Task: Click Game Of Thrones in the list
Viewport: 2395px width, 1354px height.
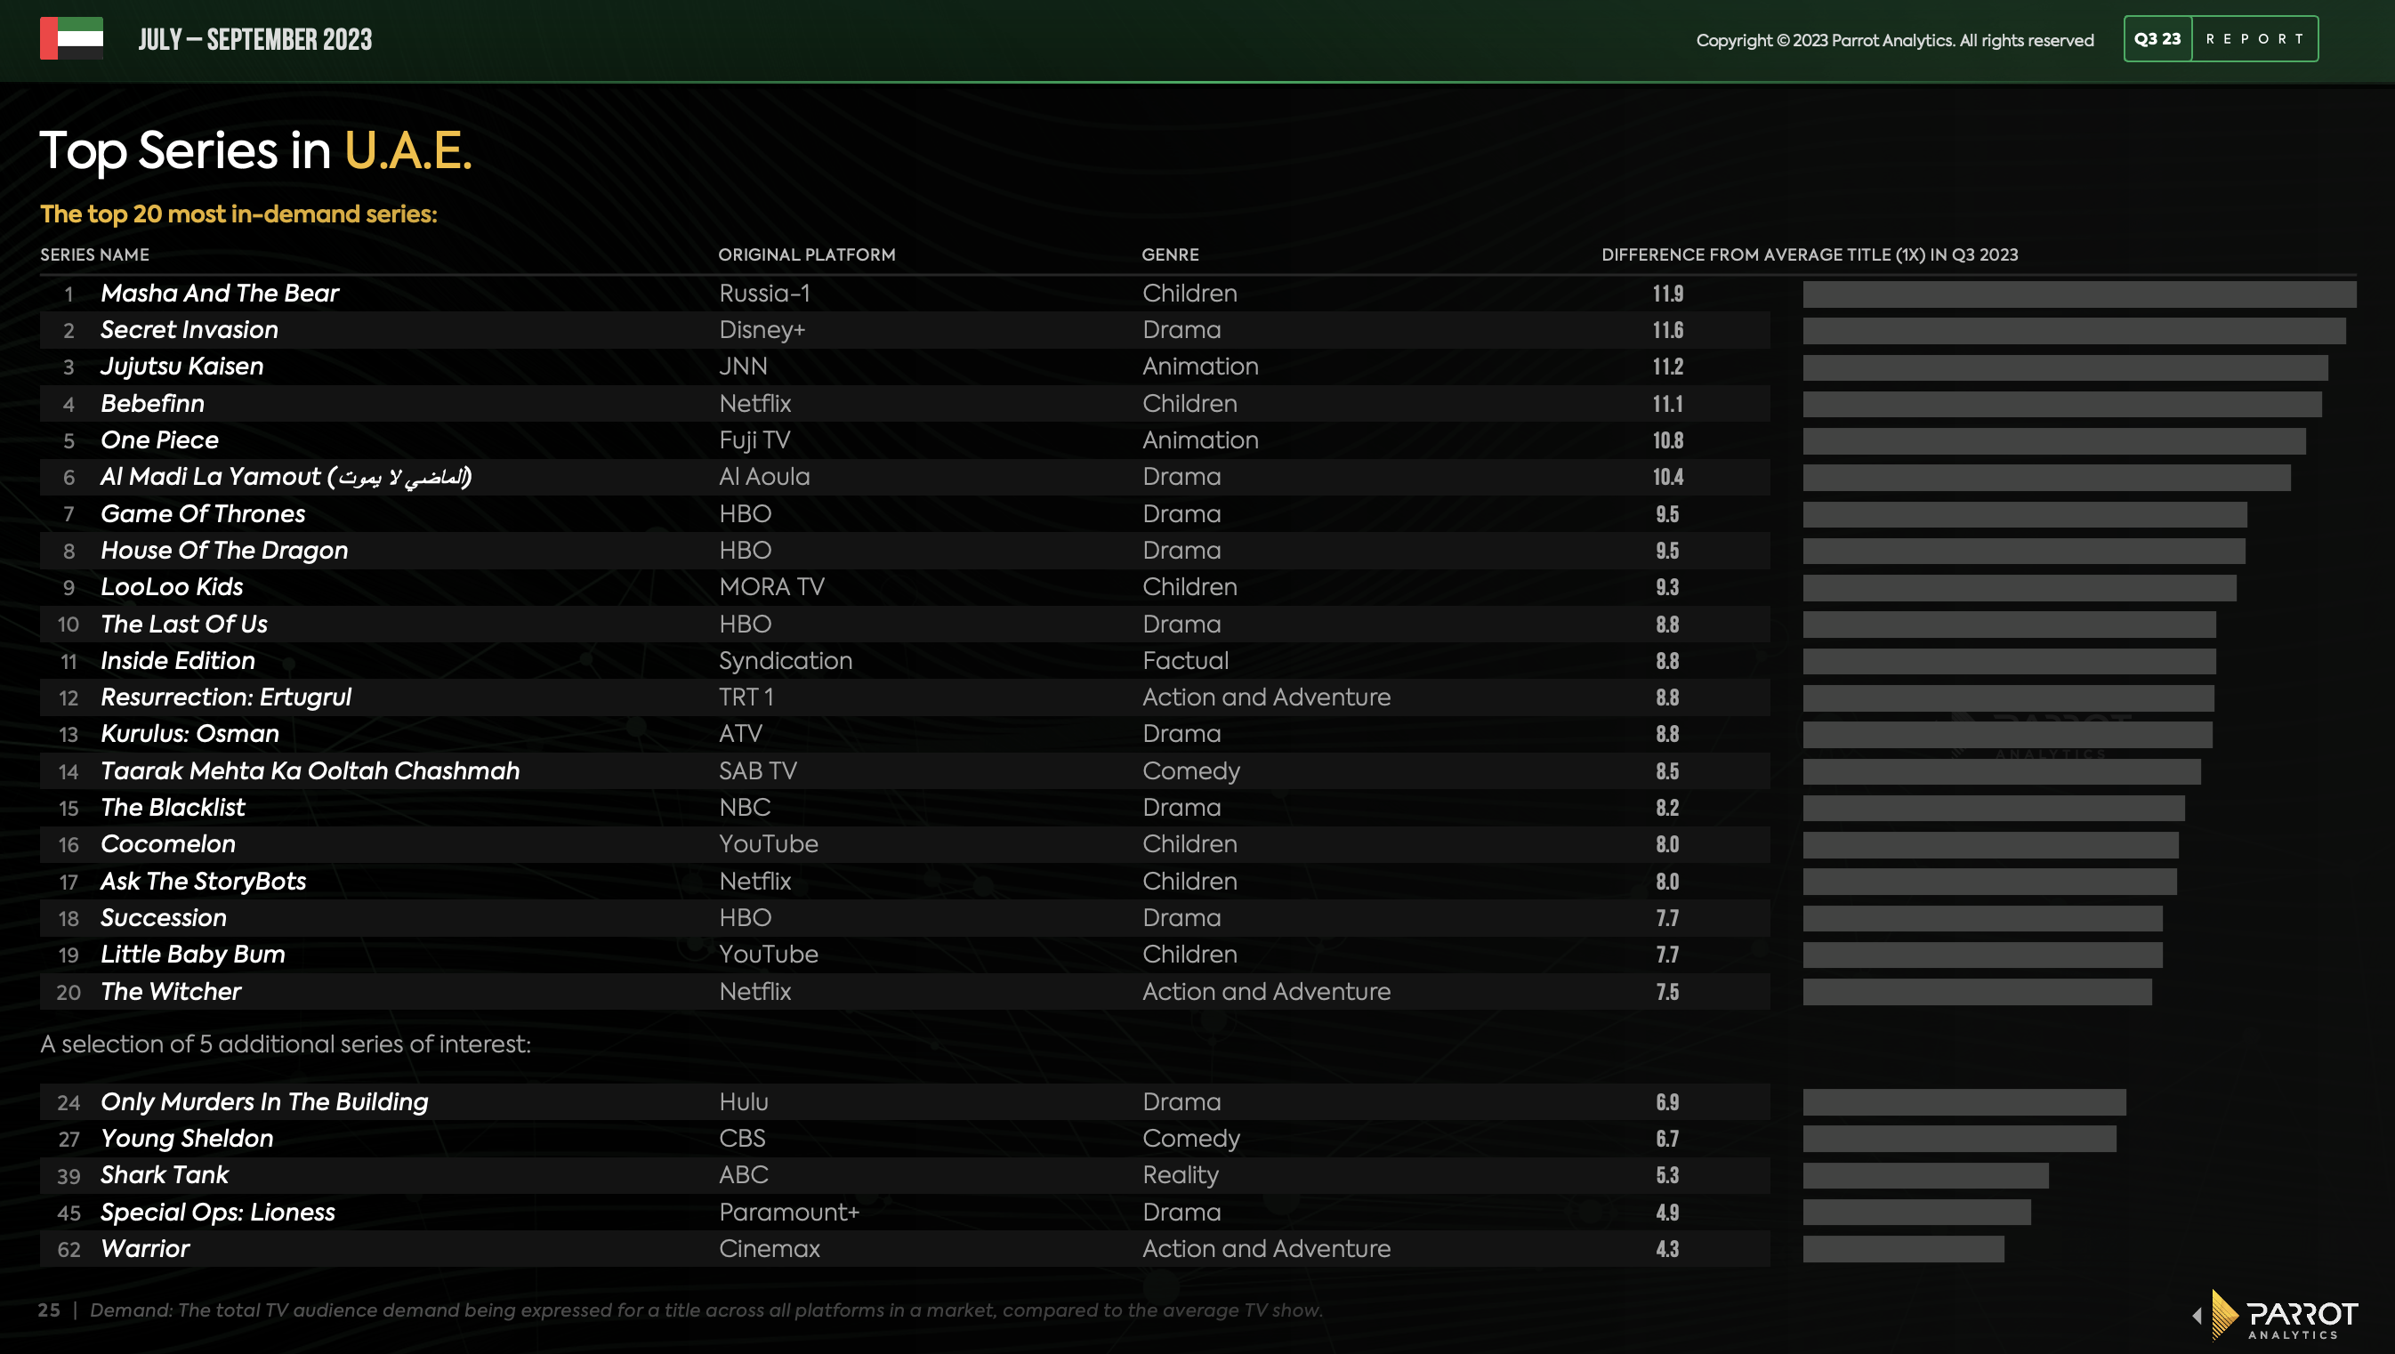Action: point(203,513)
